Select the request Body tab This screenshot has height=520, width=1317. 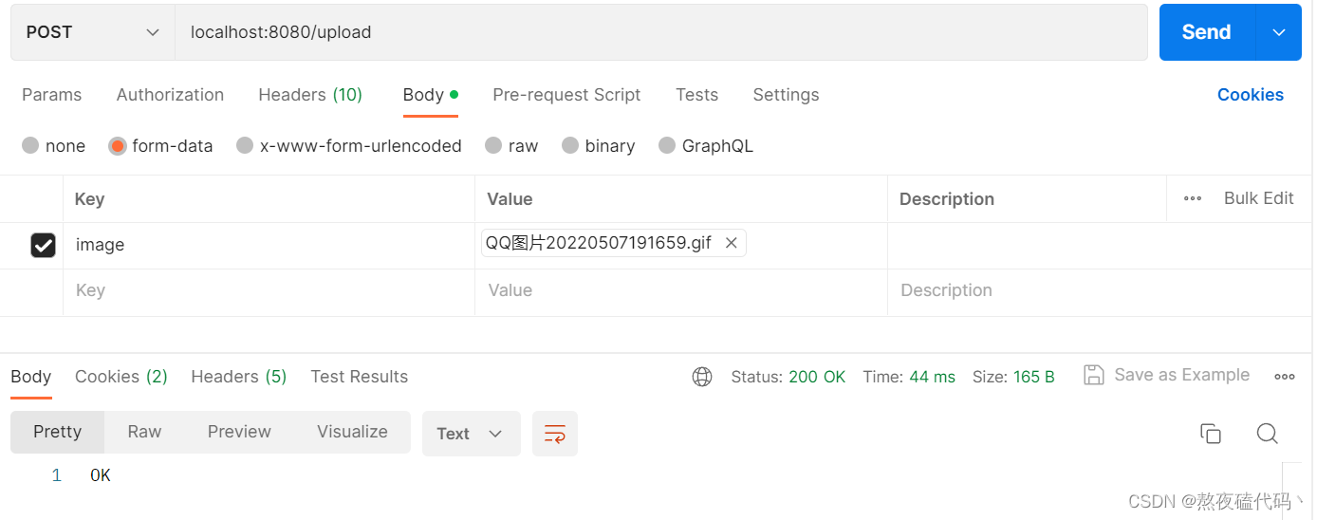431,95
